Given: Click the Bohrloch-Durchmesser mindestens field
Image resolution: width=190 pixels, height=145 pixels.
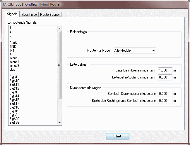Looking at the screenshot, I should [x=165, y=94].
